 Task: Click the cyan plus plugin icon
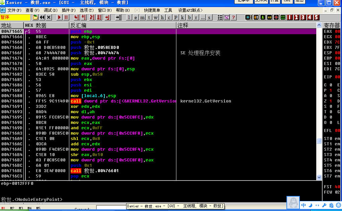(248, 17)
